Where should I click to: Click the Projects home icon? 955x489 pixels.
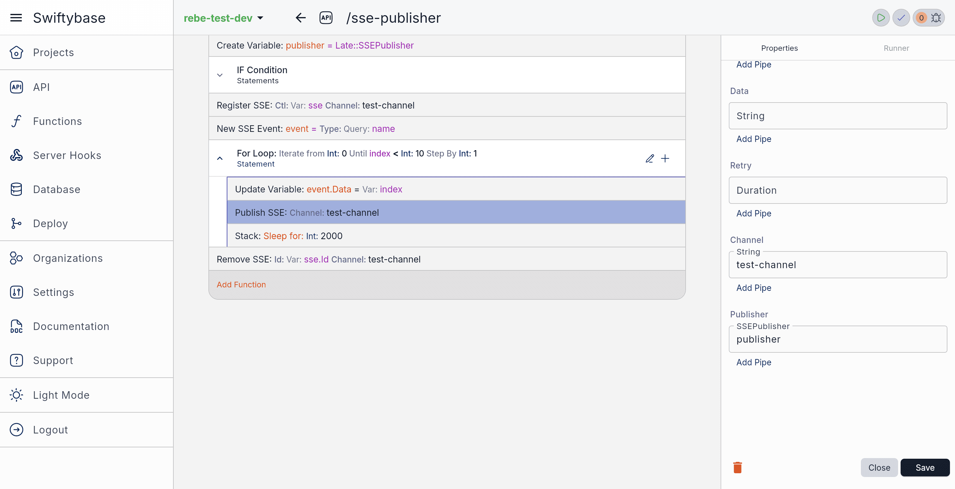click(x=16, y=53)
